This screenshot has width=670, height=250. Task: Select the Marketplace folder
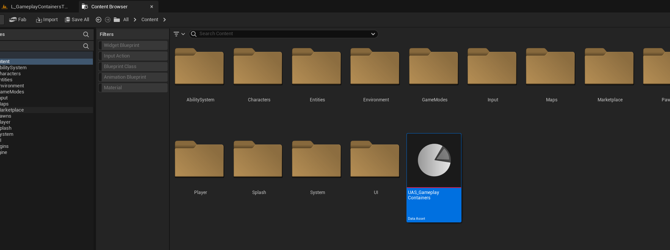[609, 66]
